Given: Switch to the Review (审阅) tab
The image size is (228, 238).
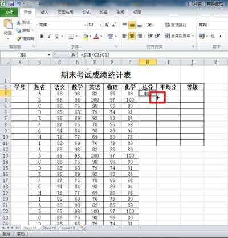Looking at the screenshot, I should pyautogui.click(x=120, y=13).
